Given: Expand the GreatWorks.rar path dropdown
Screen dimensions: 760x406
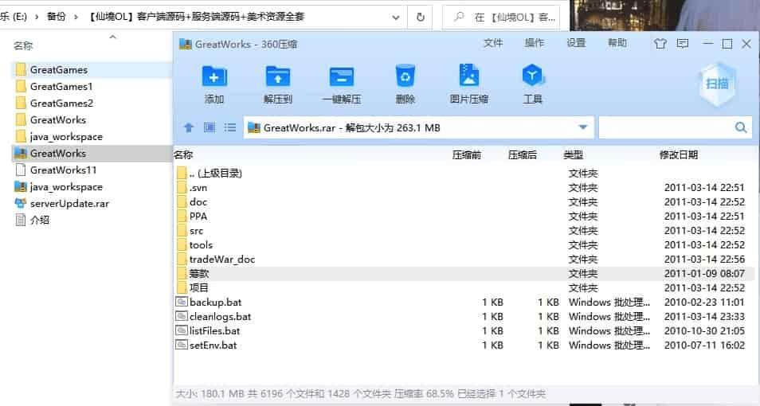Looking at the screenshot, I should tap(583, 127).
